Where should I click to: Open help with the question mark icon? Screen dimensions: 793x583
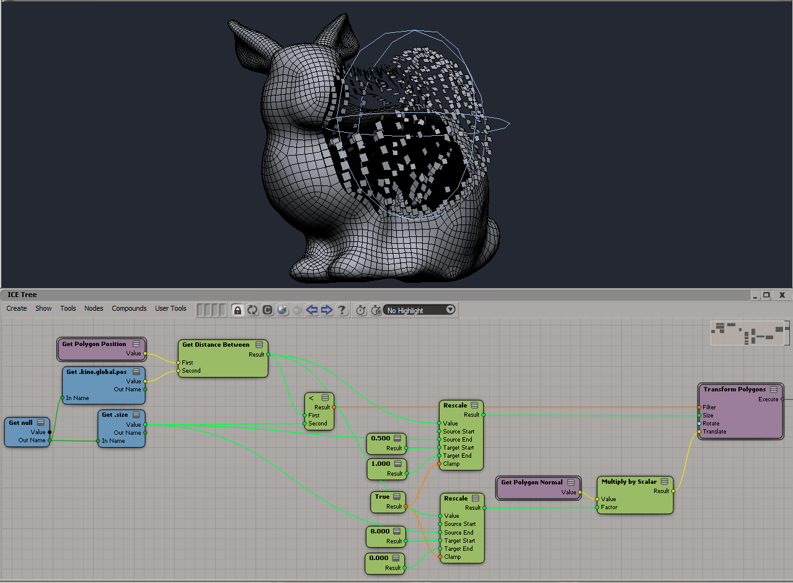(342, 310)
